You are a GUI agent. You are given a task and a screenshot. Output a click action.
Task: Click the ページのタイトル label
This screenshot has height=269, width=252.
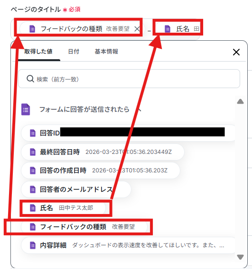pos(36,9)
